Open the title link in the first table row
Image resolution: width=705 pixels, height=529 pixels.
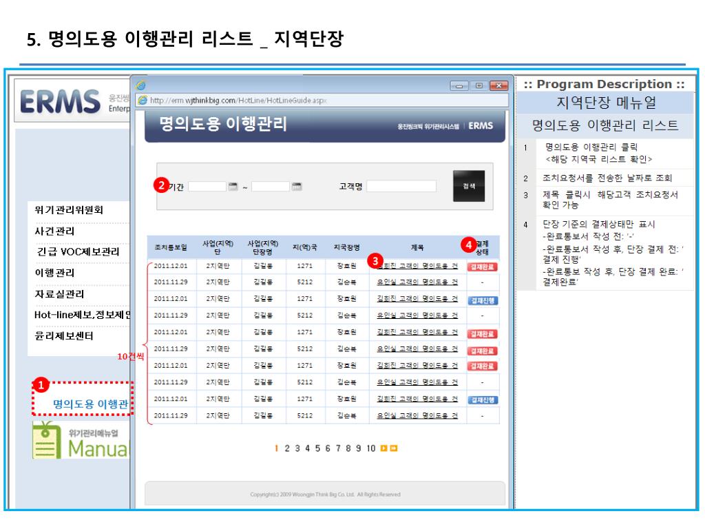click(417, 266)
